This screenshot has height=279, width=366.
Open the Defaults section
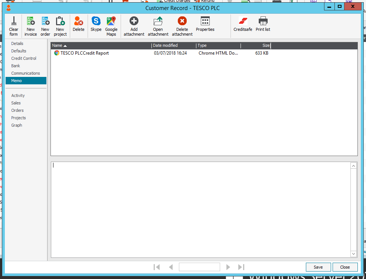pos(19,51)
